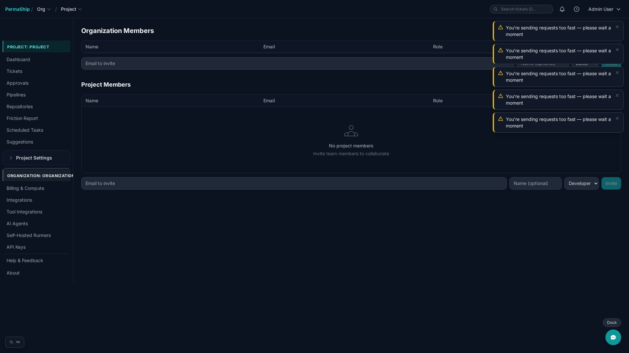Open the activity history clock icon
629x353 pixels.
577,9
